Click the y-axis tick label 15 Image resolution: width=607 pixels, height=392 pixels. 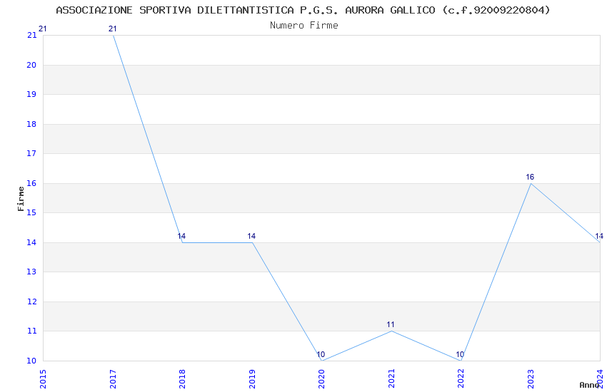(x=31, y=212)
